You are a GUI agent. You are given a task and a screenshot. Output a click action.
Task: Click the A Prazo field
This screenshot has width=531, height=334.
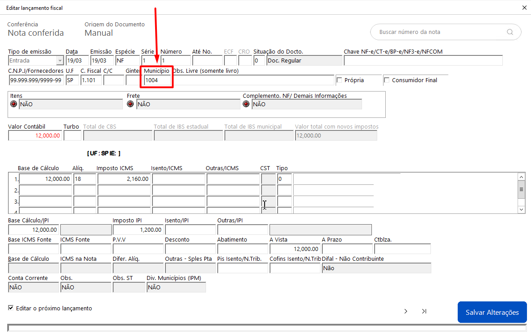coord(347,249)
